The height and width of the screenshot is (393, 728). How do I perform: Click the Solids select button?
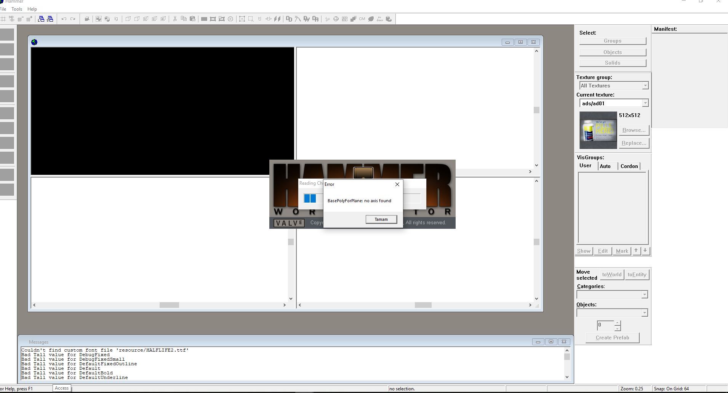pos(613,63)
